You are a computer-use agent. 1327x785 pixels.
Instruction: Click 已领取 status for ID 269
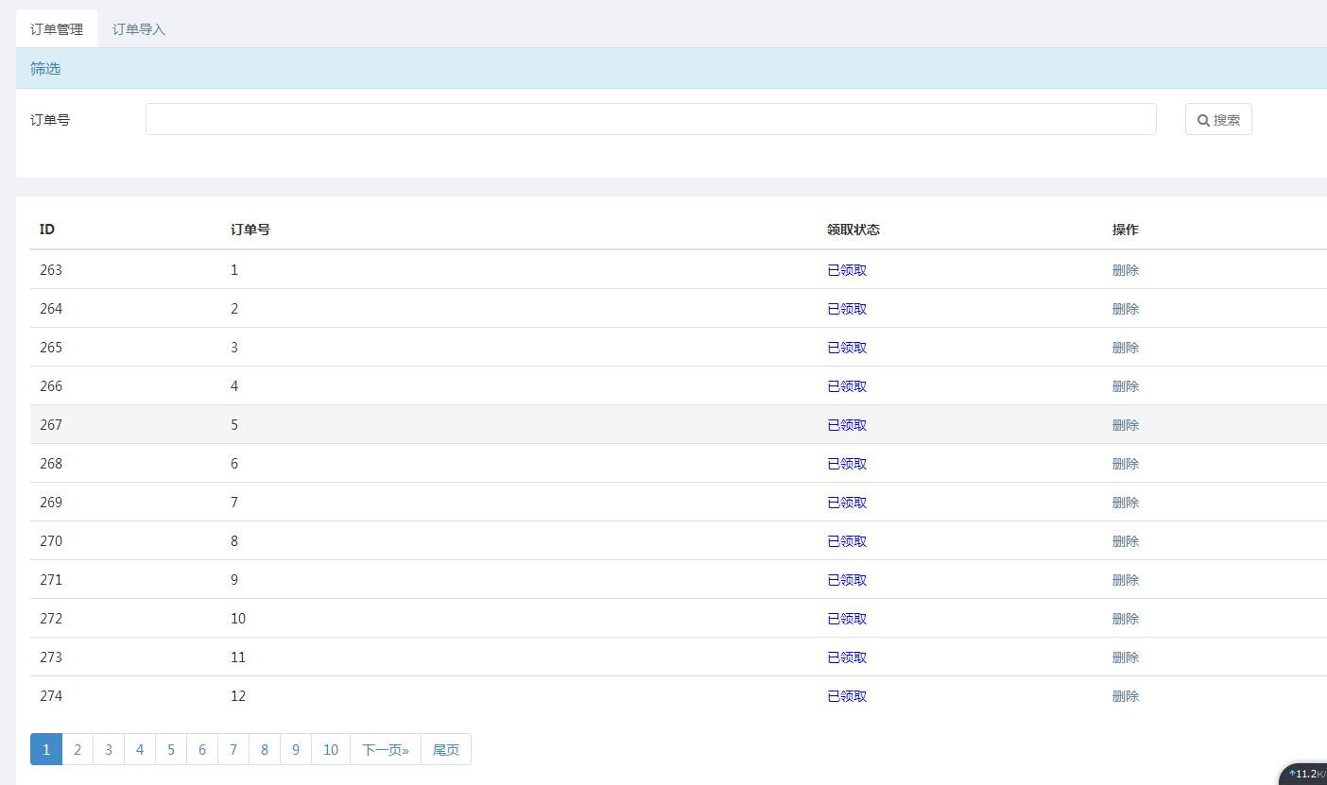tap(847, 503)
